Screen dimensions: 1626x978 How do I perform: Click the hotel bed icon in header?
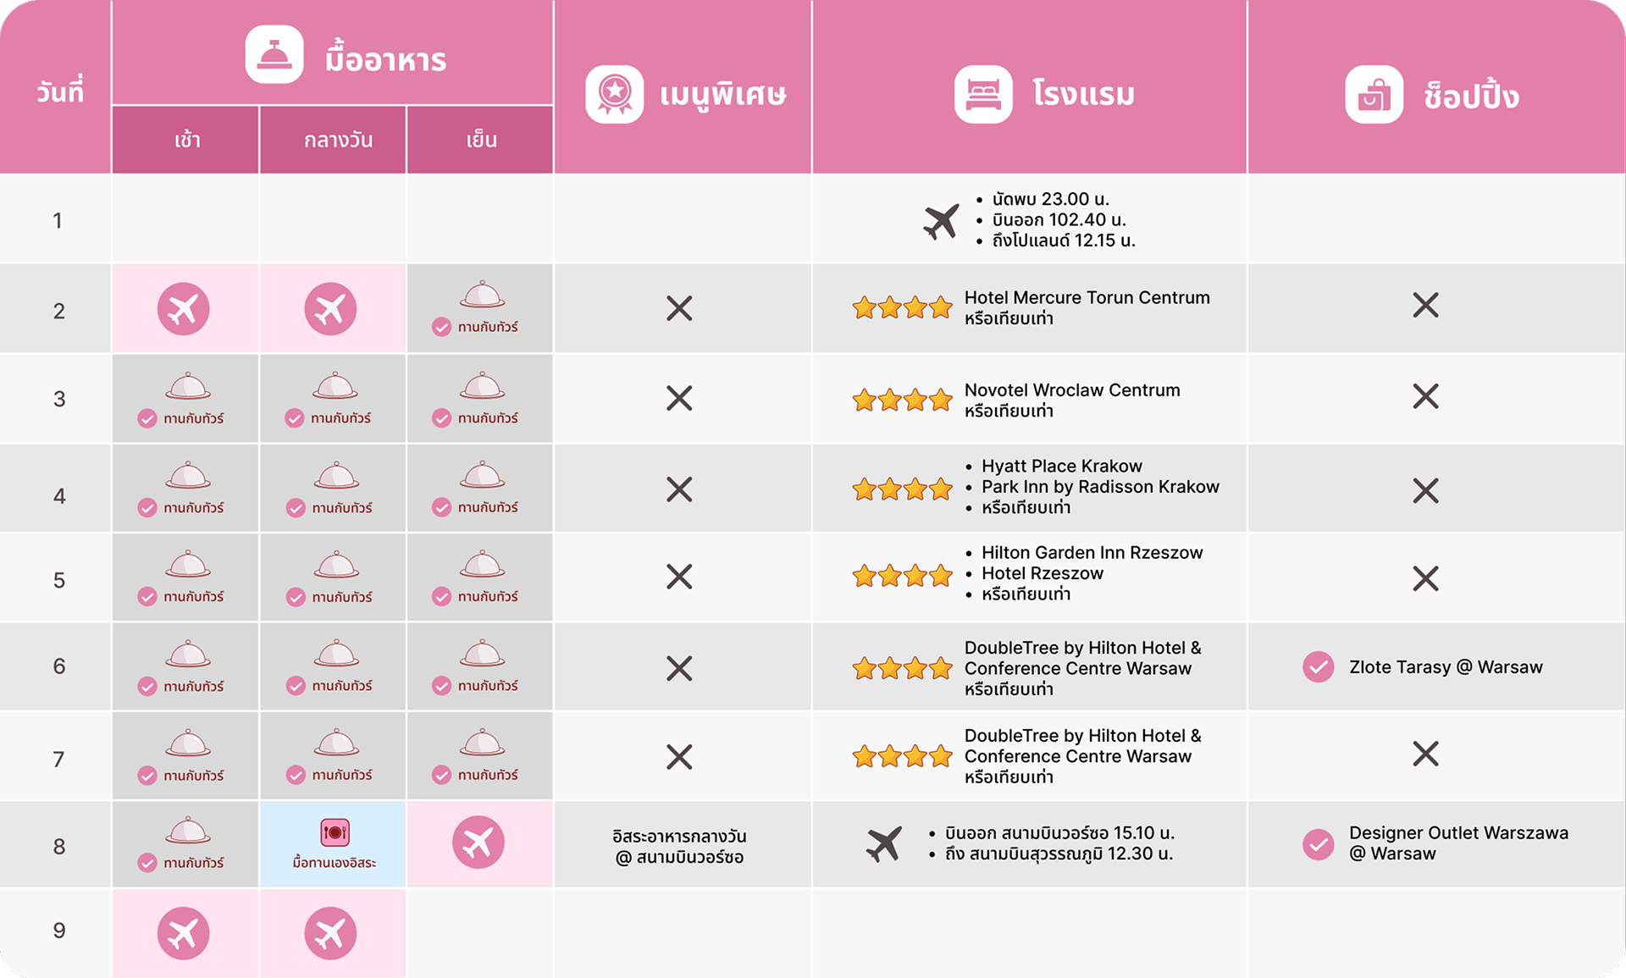[x=983, y=94]
